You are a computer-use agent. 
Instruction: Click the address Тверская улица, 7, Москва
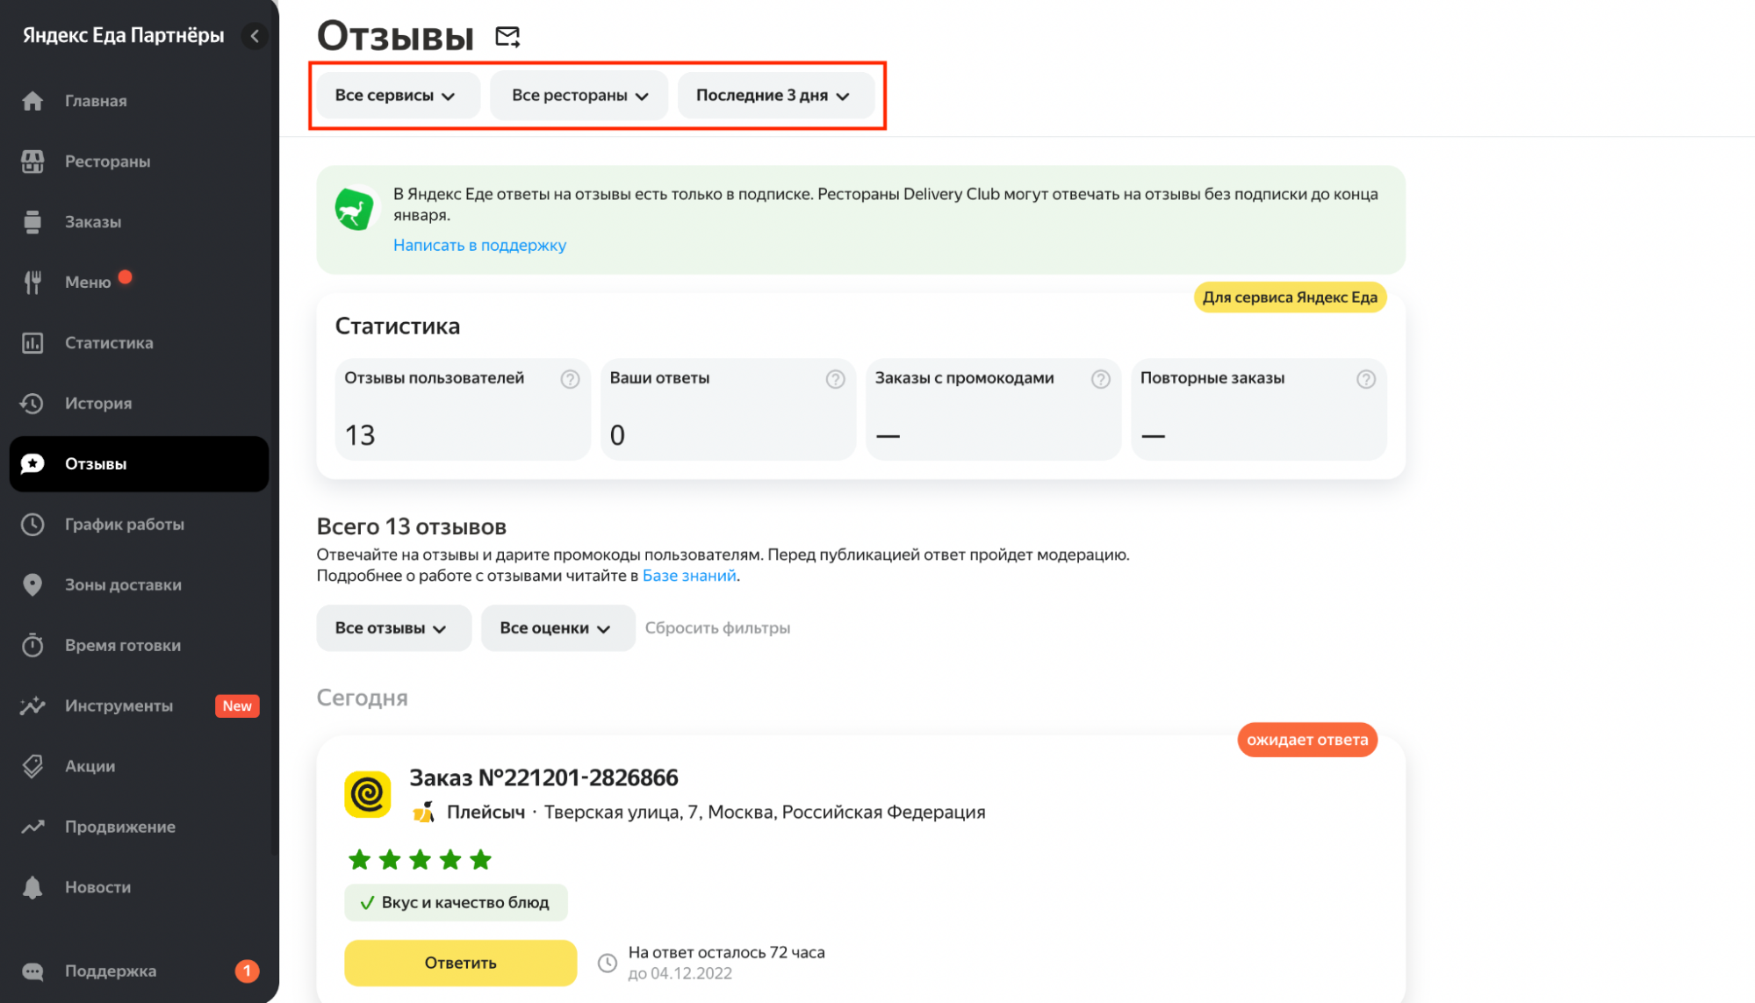[x=765, y=813]
